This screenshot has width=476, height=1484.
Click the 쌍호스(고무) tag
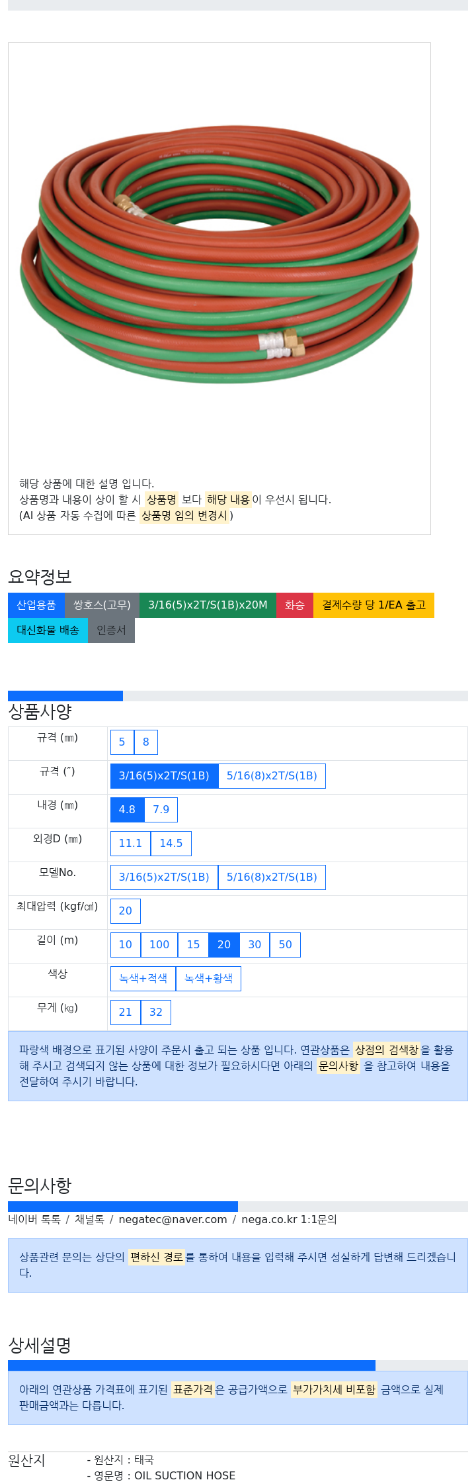pyautogui.click(x=102, y=605)
